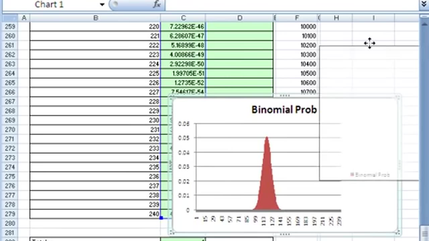This screenshot has height=241, width=429.
Task: Expand the formula bar with the right chevron
Action: click(x=424, y=4)
